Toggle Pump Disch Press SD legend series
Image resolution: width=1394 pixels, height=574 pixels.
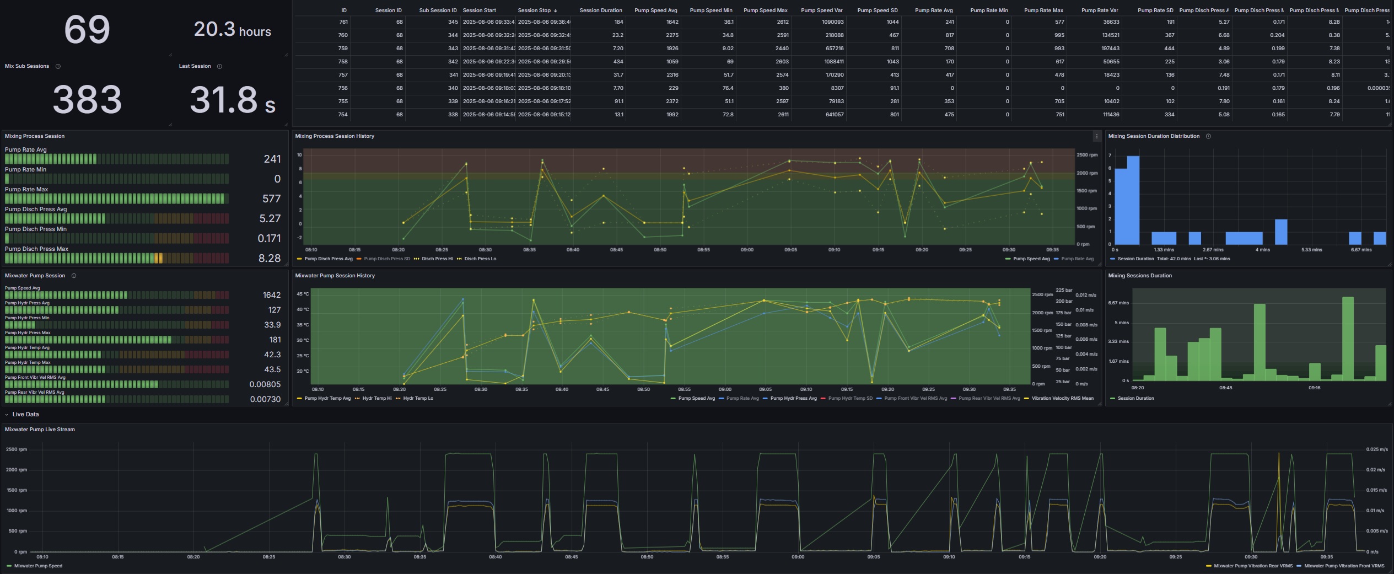pyautogui.click(x=386, y=259)
